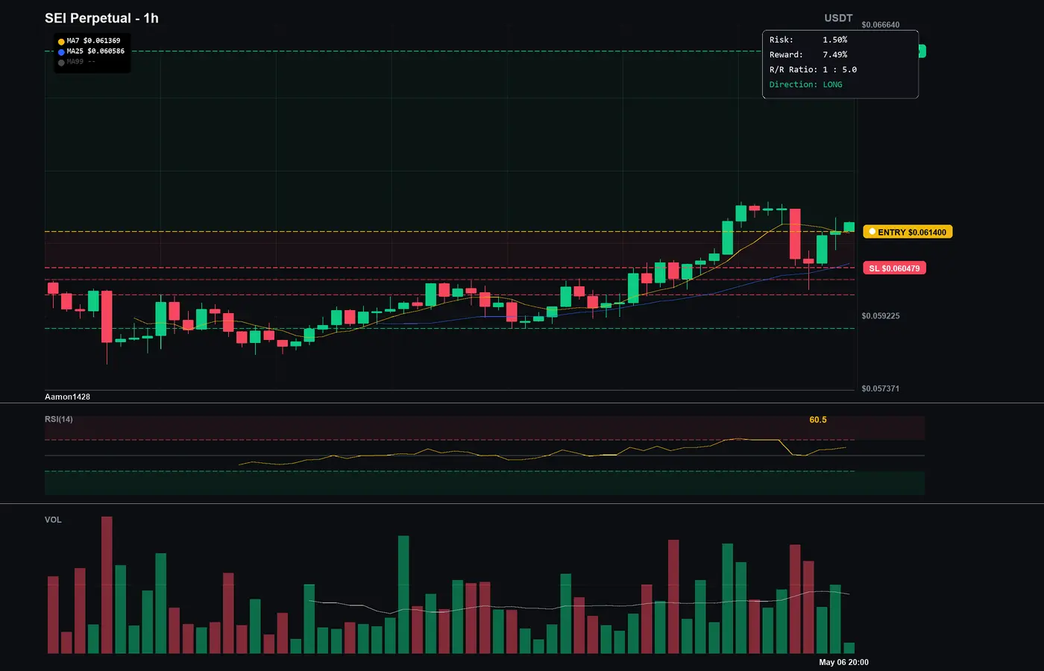Select the ENTRY $0.061400 price tag
Screen dimensions: 1044x671
point(908,232)
